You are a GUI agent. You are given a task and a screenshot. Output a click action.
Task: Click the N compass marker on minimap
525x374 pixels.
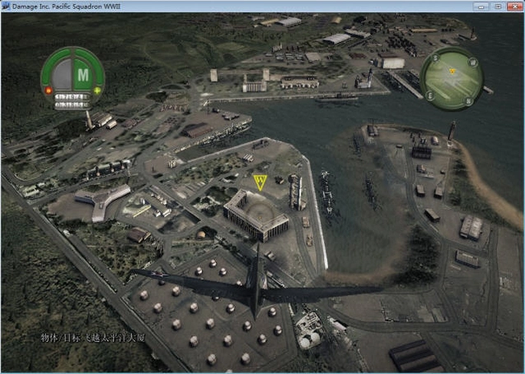(x=468, y=101)
